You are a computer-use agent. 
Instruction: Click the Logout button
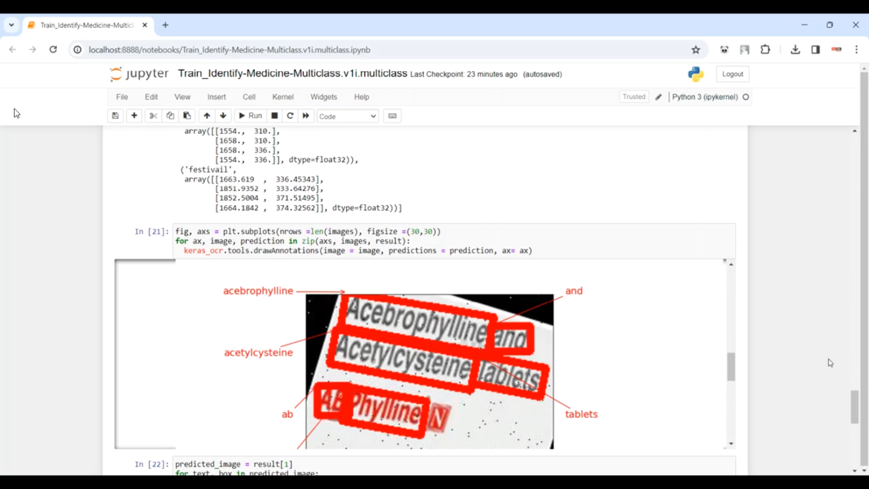click(732, 74)
